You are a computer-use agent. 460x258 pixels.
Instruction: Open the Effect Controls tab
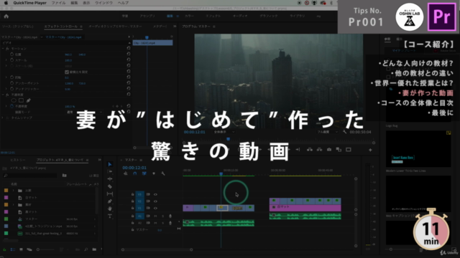tap(61, 27)
